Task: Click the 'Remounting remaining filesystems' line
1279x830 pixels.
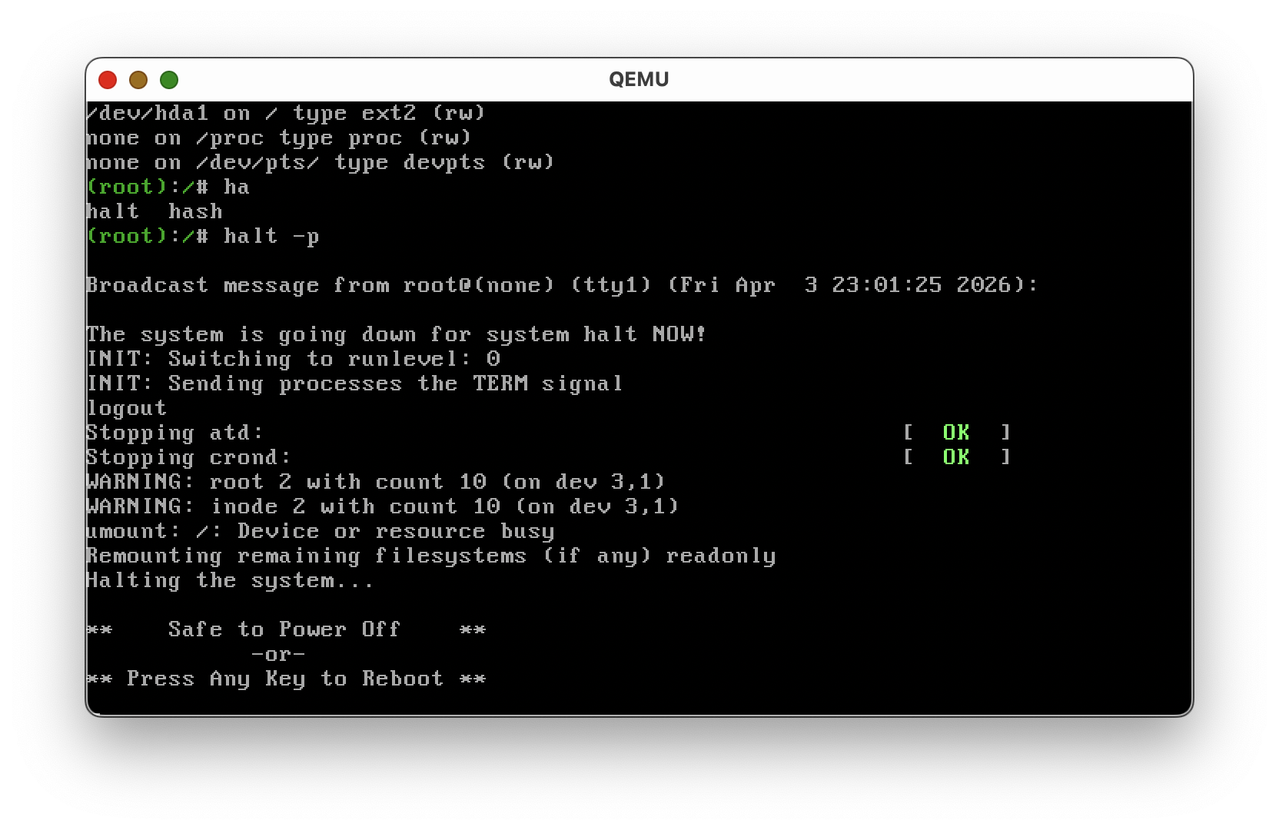Action: tap(430, 556)
